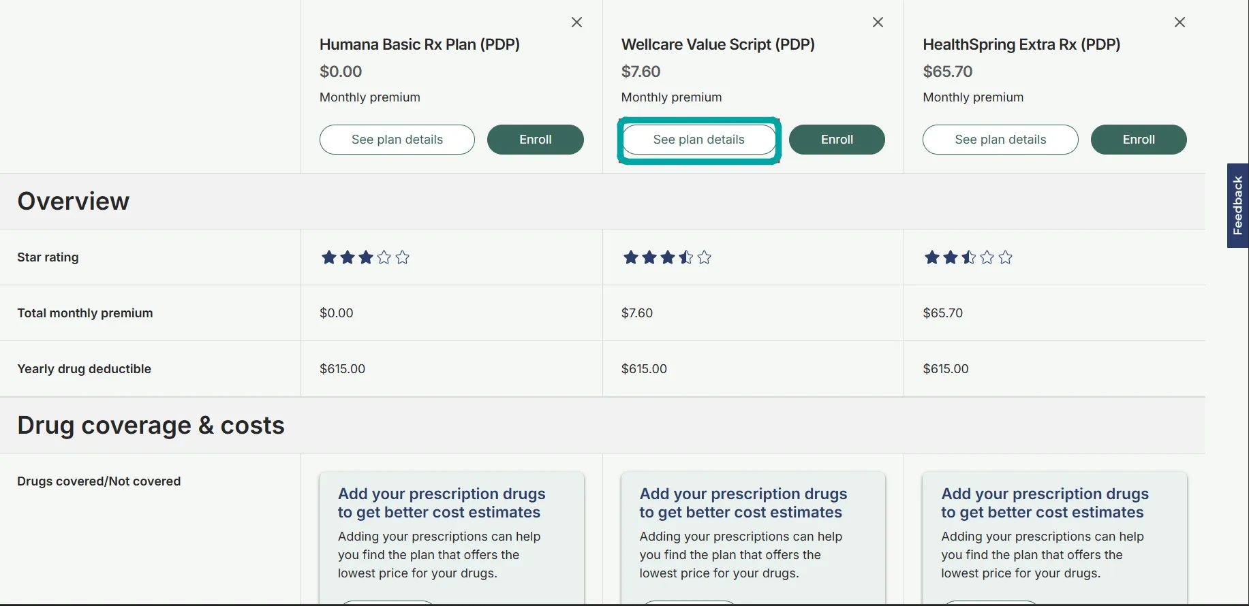Remove HealthSpring Extra Rx from comparison

coord(1179,22)
